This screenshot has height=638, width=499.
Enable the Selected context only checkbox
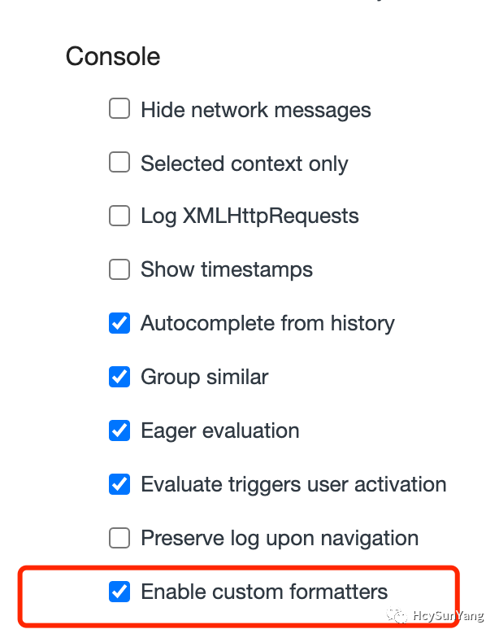pos(119,163)
